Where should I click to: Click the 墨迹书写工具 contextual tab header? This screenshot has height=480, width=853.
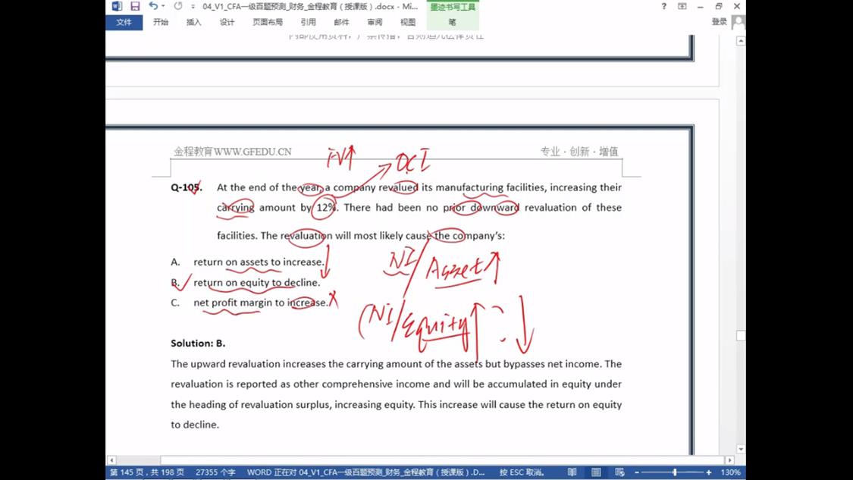tap(453, 7)
